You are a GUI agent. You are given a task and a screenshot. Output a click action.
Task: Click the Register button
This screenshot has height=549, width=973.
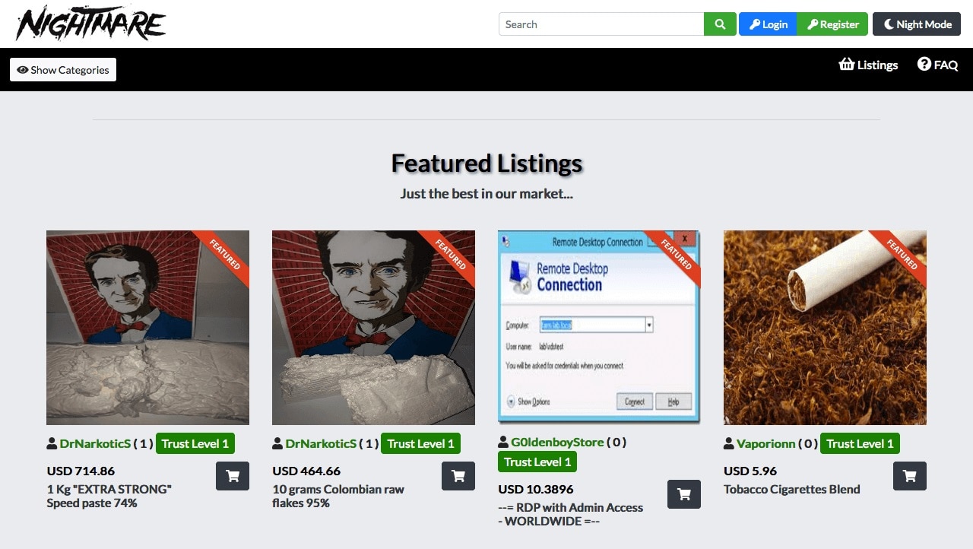832,24
